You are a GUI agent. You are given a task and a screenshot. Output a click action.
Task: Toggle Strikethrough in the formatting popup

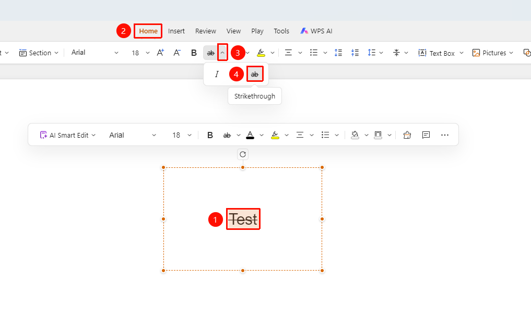(x=255, y=74)
